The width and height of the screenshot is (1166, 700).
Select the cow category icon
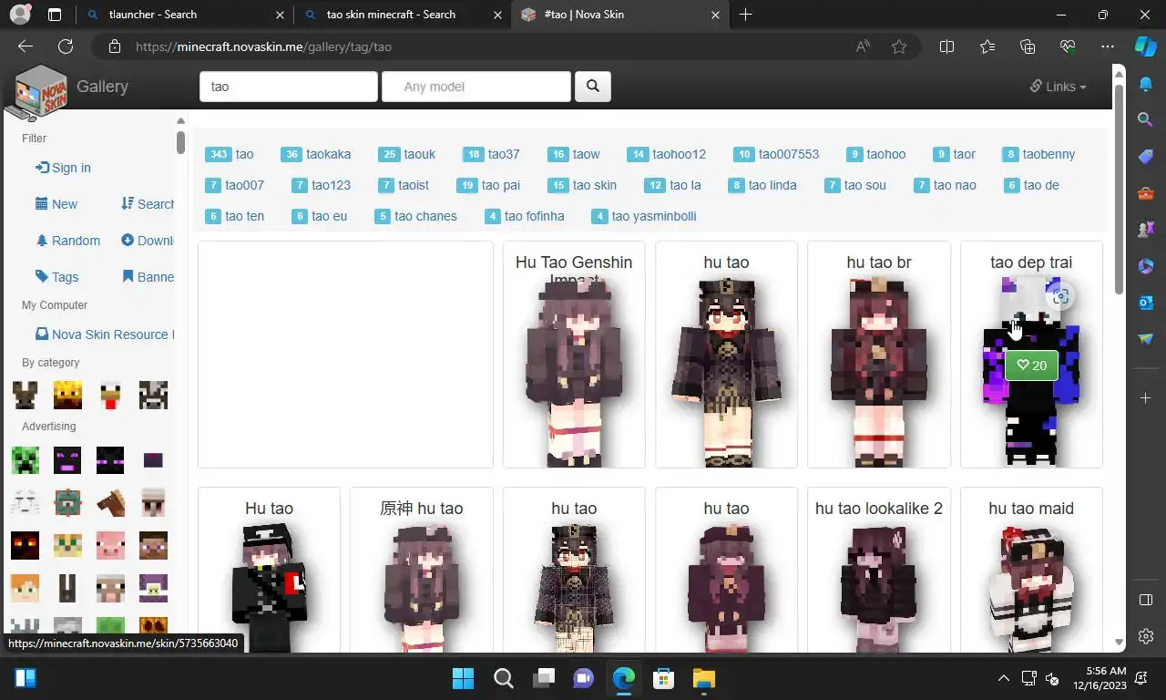pyautogui.click(x=153, y=396)
